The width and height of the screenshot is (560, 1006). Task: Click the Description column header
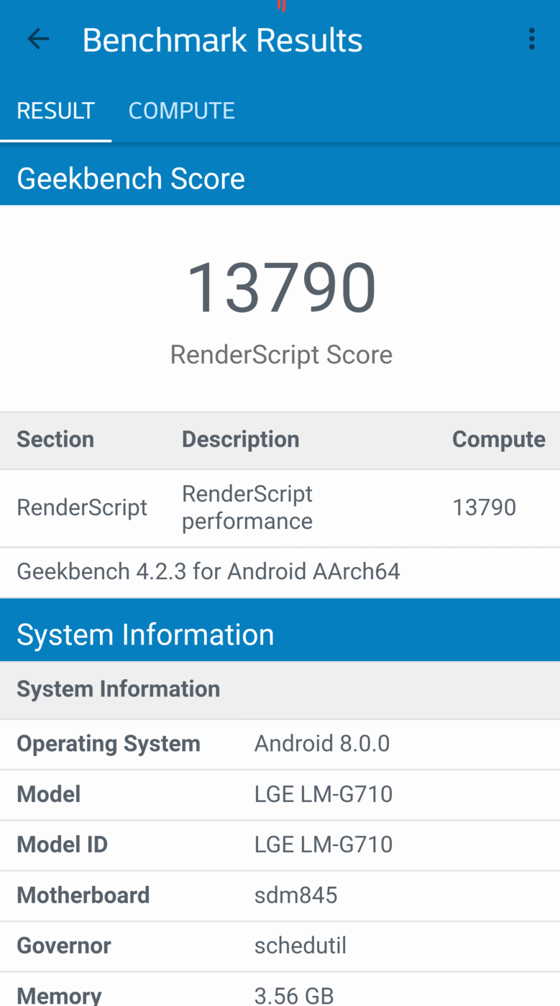240,439
